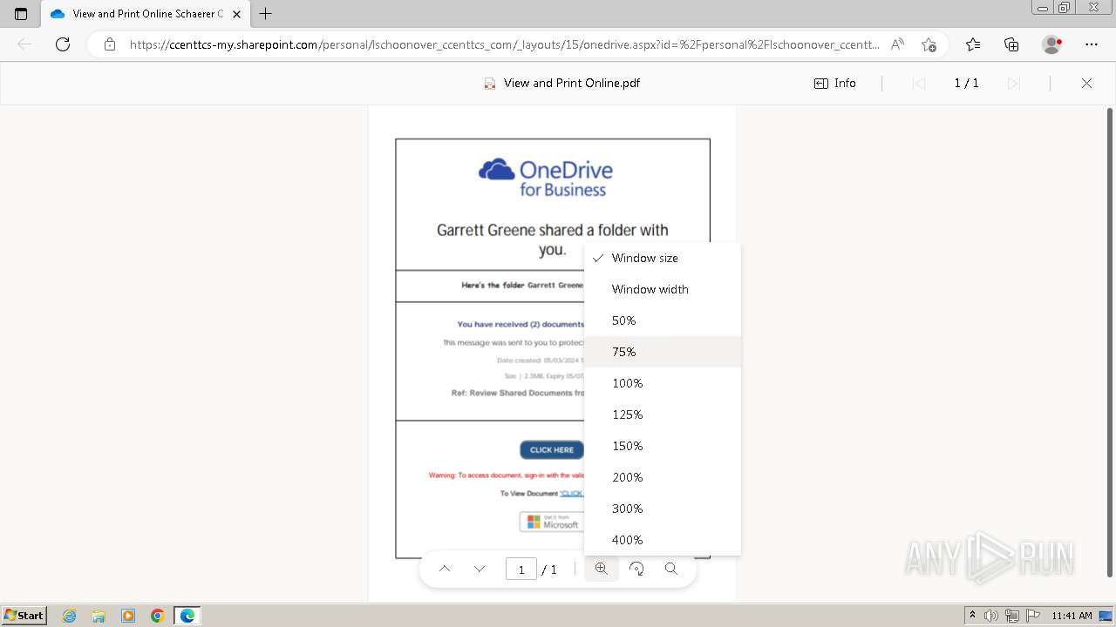Go back with the browser back arrow
The width and height of the screenshot is (1116, 627).
[x=24, y=44]
